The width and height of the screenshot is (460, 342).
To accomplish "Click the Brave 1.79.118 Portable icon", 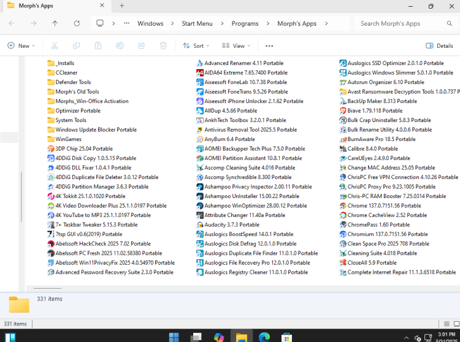I will 343,111.
